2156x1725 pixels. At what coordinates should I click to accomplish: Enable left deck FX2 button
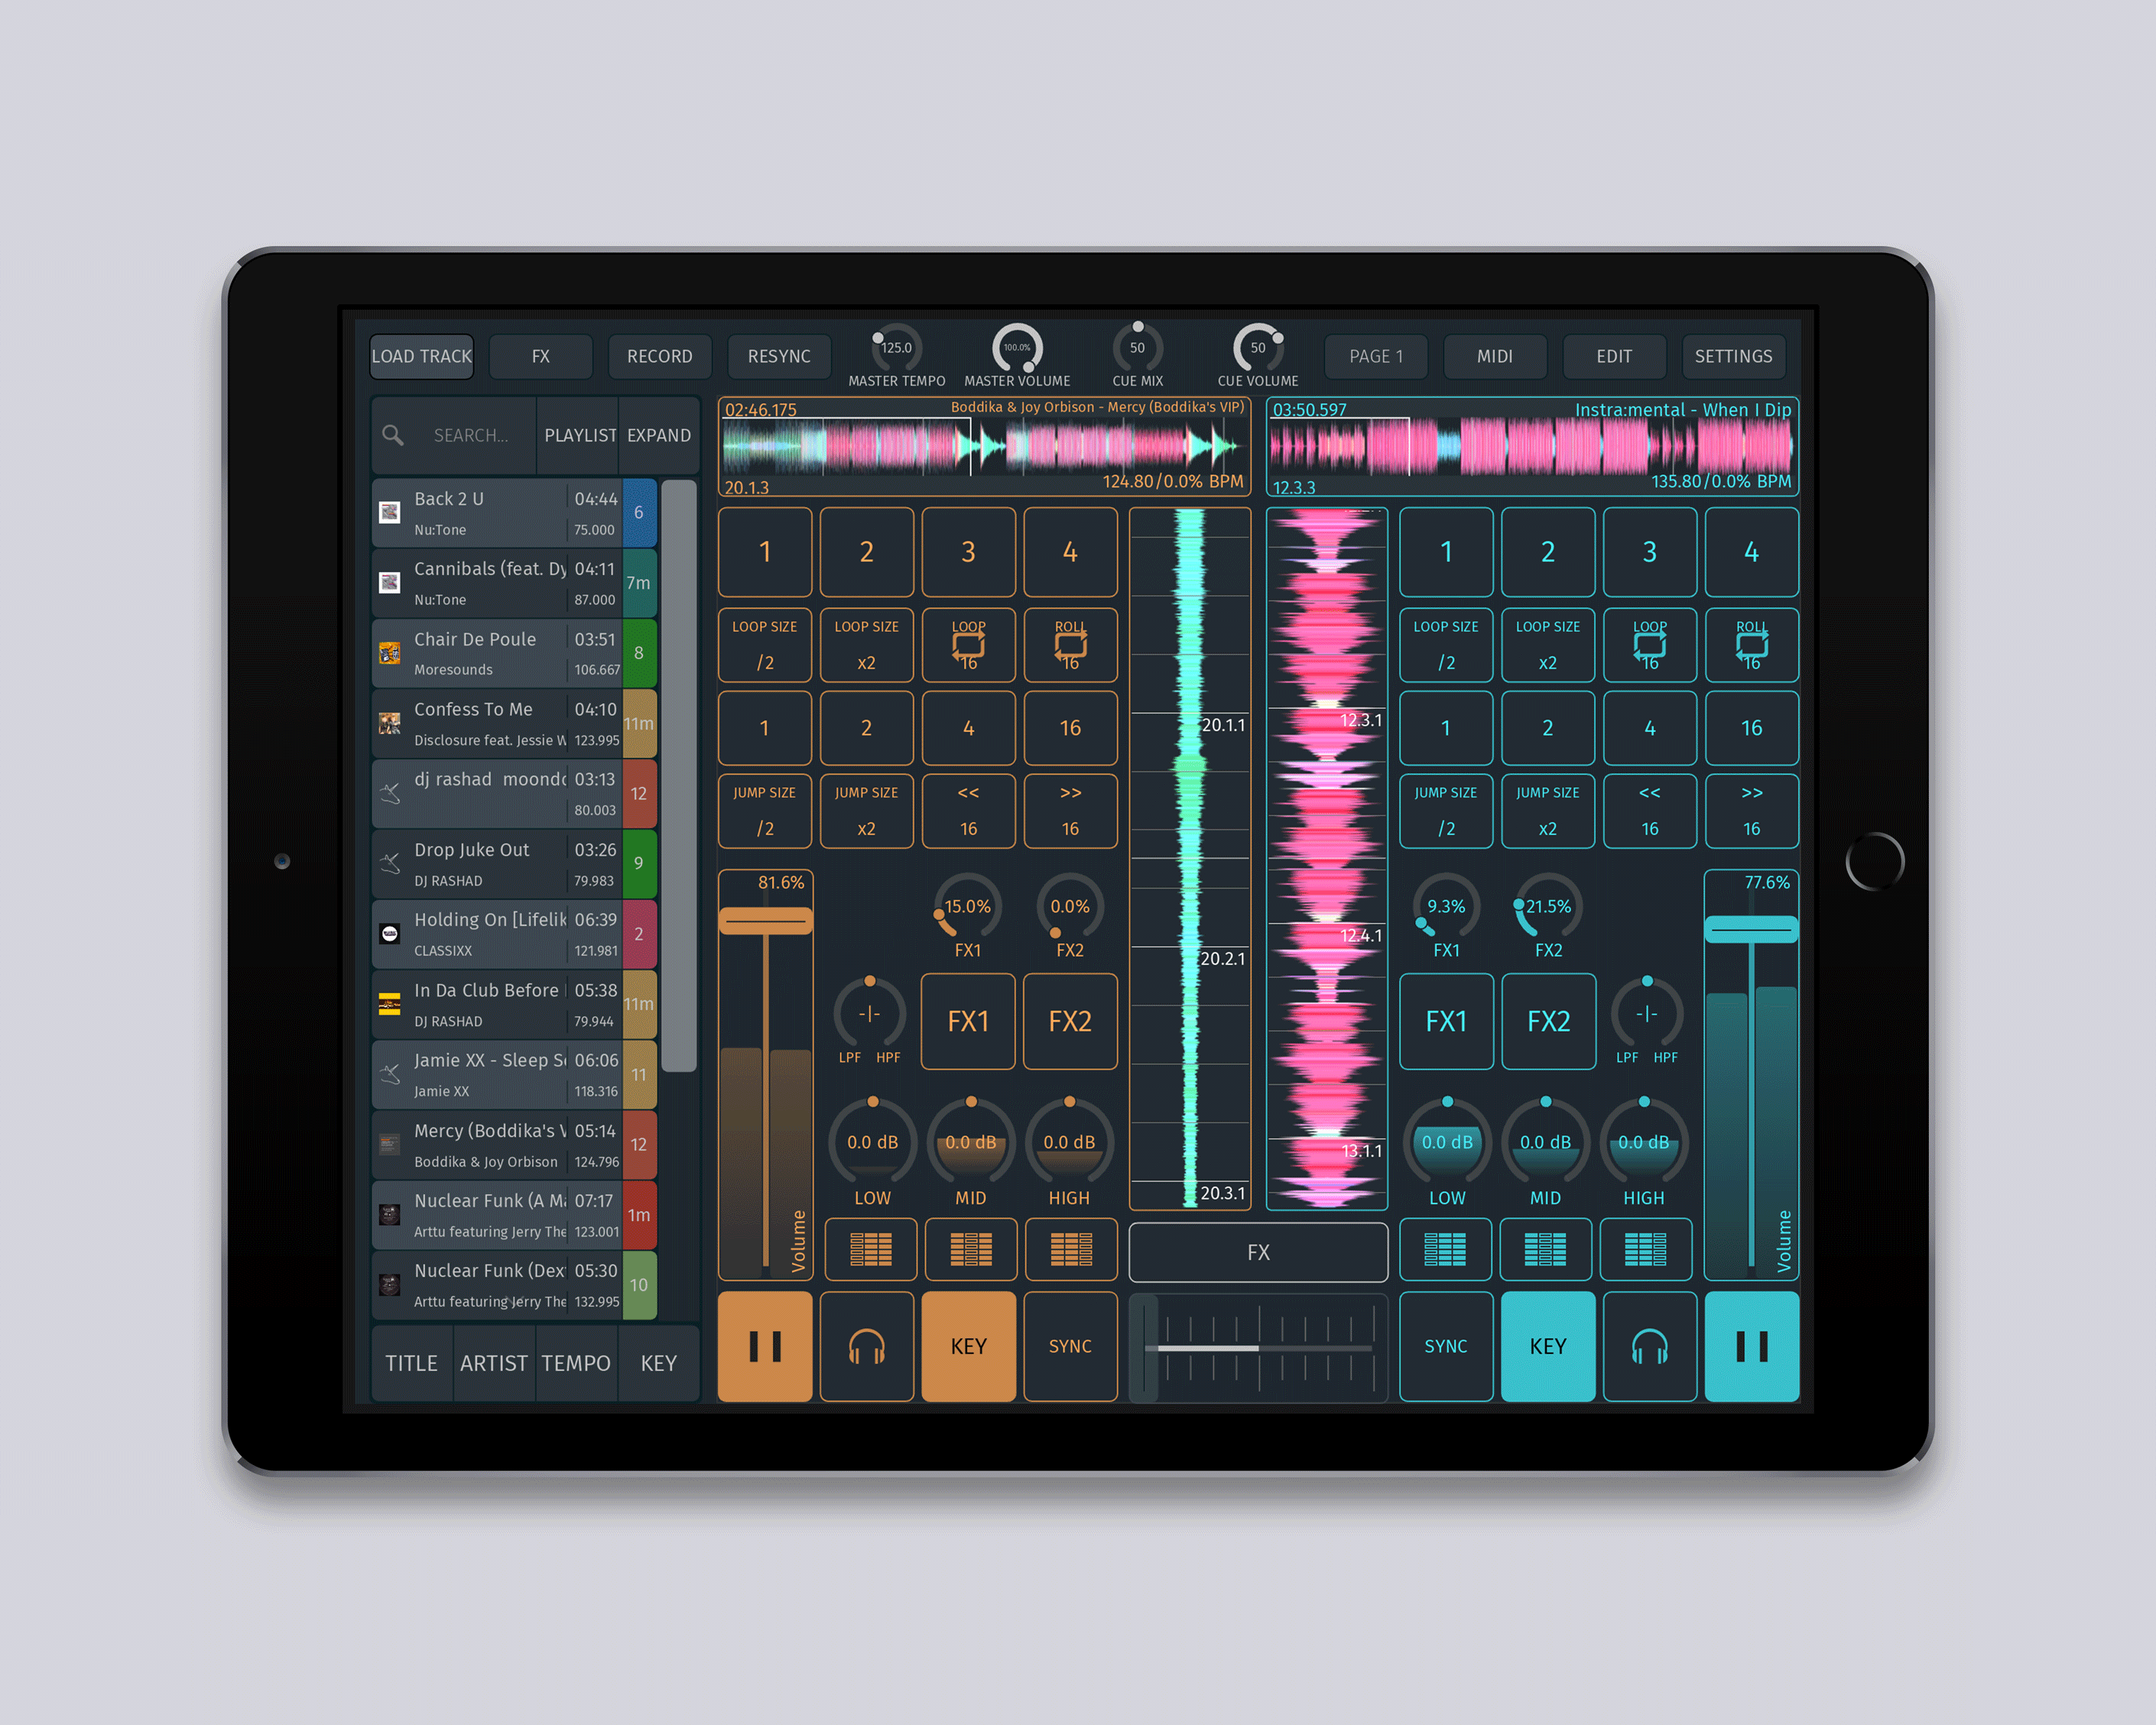click(x=1070, y=1021)
